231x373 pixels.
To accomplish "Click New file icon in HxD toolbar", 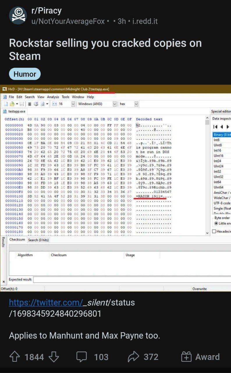I will pyautogui.click(x=6, y=104).
